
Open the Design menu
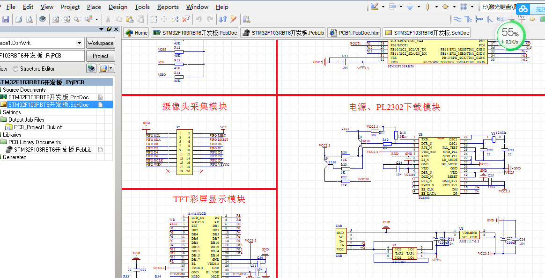coord(118,7)
